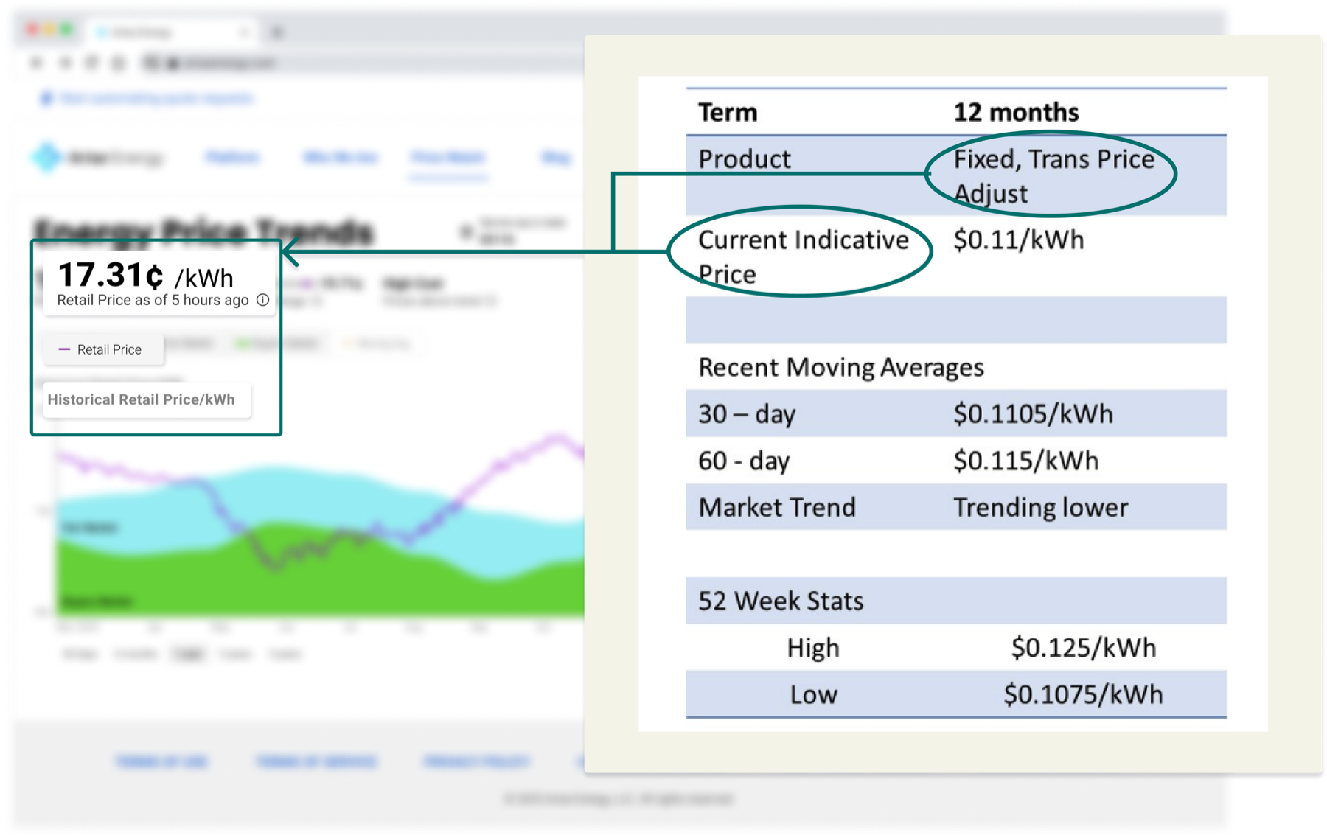Viewport: 1327px width, 838px height.
Task: Click the Privacy Policy footer link
Action: 476,761
